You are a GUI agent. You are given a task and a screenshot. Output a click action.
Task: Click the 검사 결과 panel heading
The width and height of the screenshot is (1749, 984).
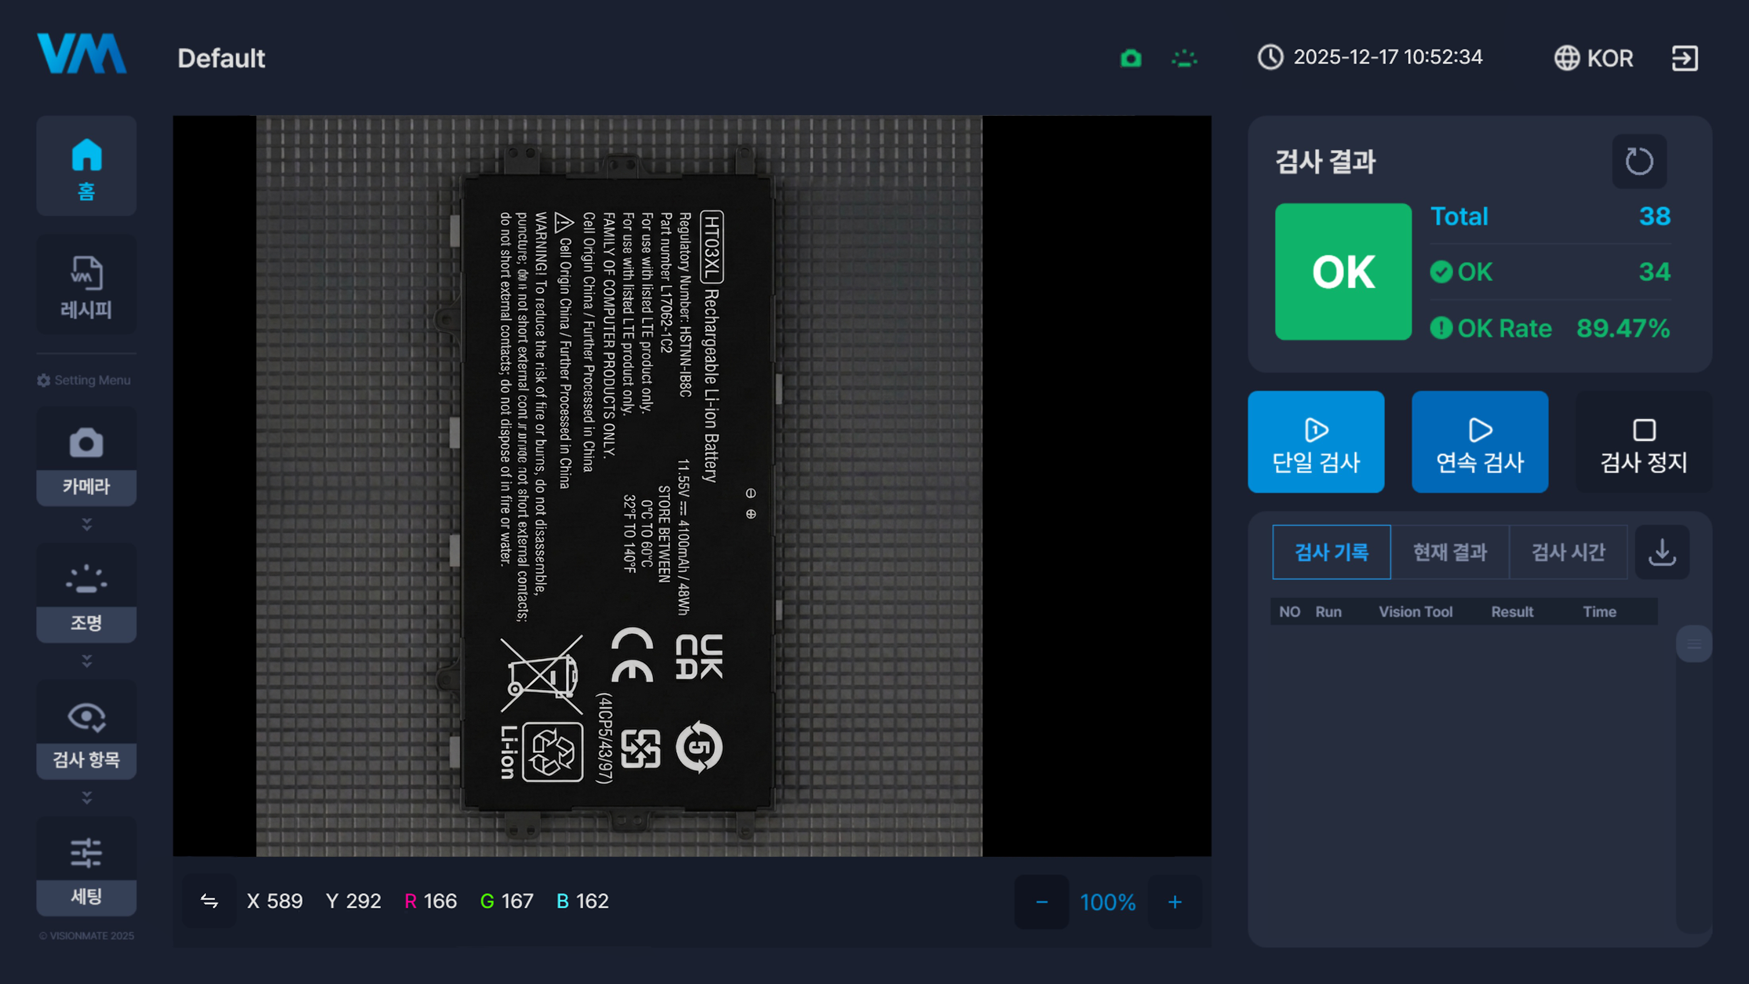coord(1325,162)
